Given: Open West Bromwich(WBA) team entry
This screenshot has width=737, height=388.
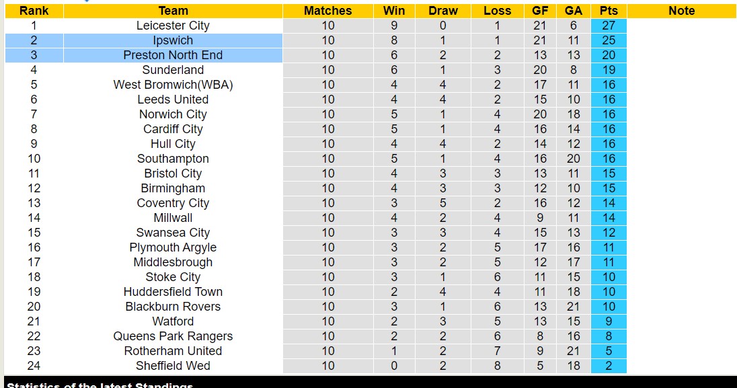Looking at the screenshot, I should [173, 85].
